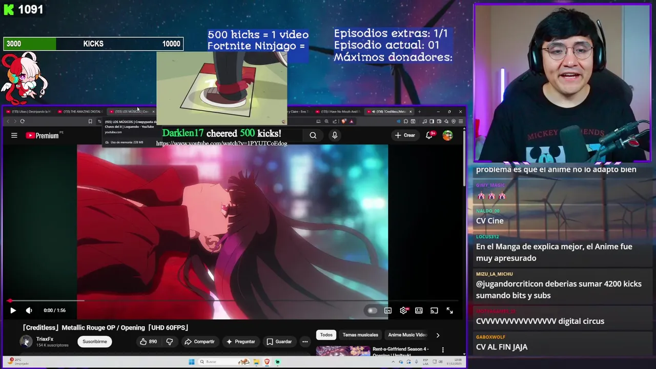Open the Windows Start menu
This screenshot has width=656, height=369.
(192, 362)
